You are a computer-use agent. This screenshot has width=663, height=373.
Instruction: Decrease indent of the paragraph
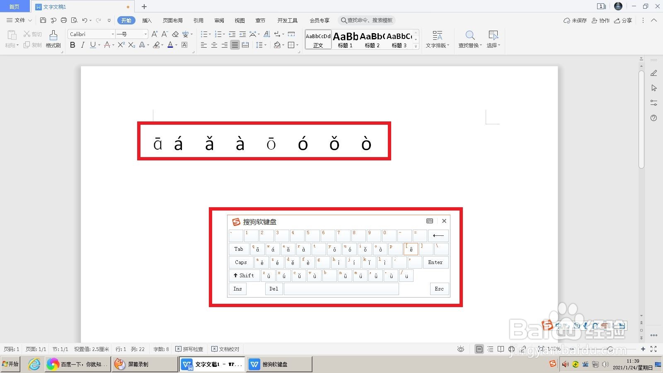[232, 34]
